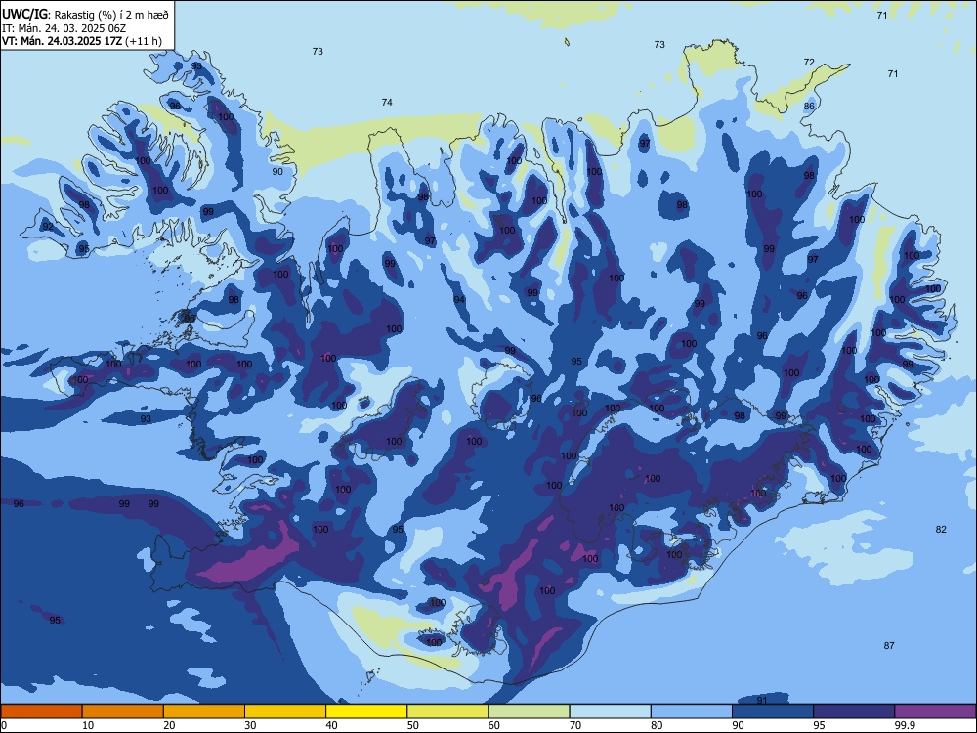Click the 90–95 medium blue legend swatch
This screenshot has height=733, width=977.
click(x=773, y=711)
